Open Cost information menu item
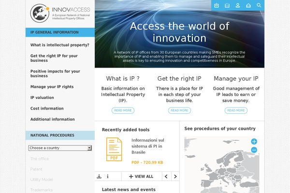The image size is (290, 193). [47, 109]
